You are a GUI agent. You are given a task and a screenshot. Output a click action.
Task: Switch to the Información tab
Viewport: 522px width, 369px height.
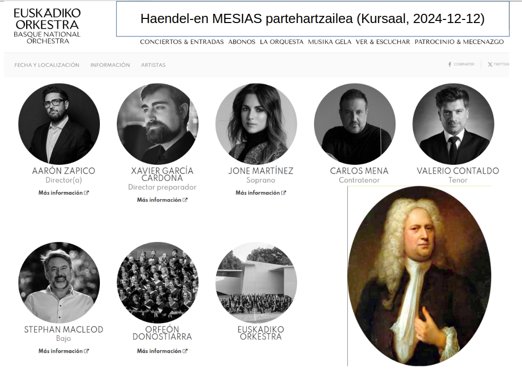coord(110,65)
